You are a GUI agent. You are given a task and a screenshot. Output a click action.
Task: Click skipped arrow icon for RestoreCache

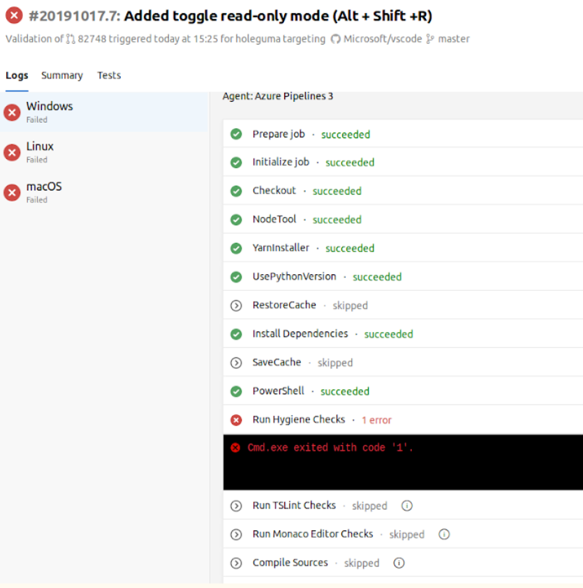coord(236,306)
